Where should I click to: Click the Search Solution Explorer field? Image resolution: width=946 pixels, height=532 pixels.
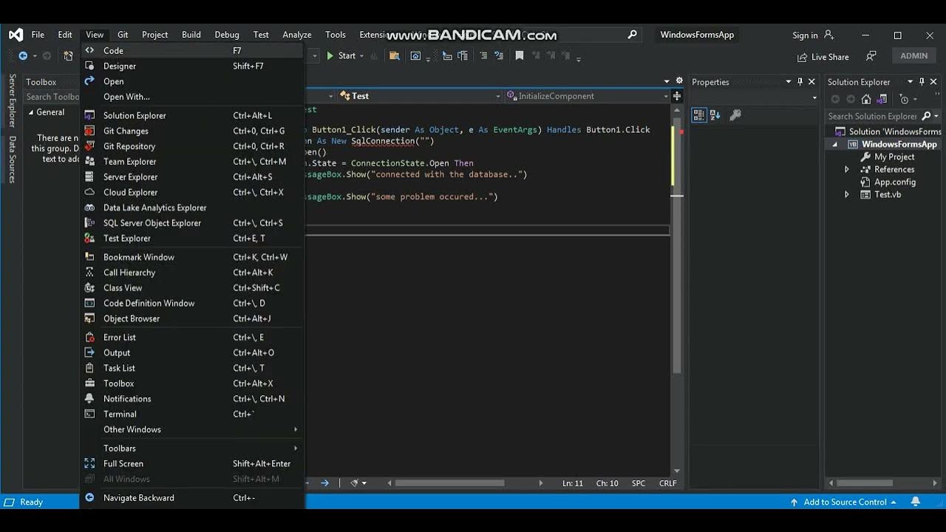coord(872,116)
